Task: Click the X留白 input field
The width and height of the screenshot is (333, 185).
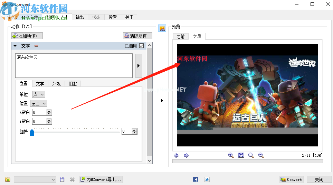Action: [39, 112]
